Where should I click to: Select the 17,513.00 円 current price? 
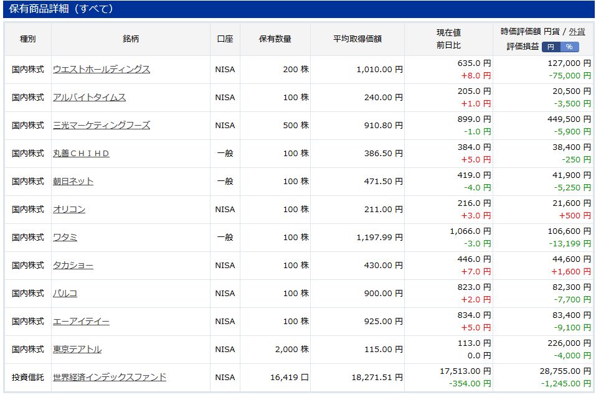point(465,371)
